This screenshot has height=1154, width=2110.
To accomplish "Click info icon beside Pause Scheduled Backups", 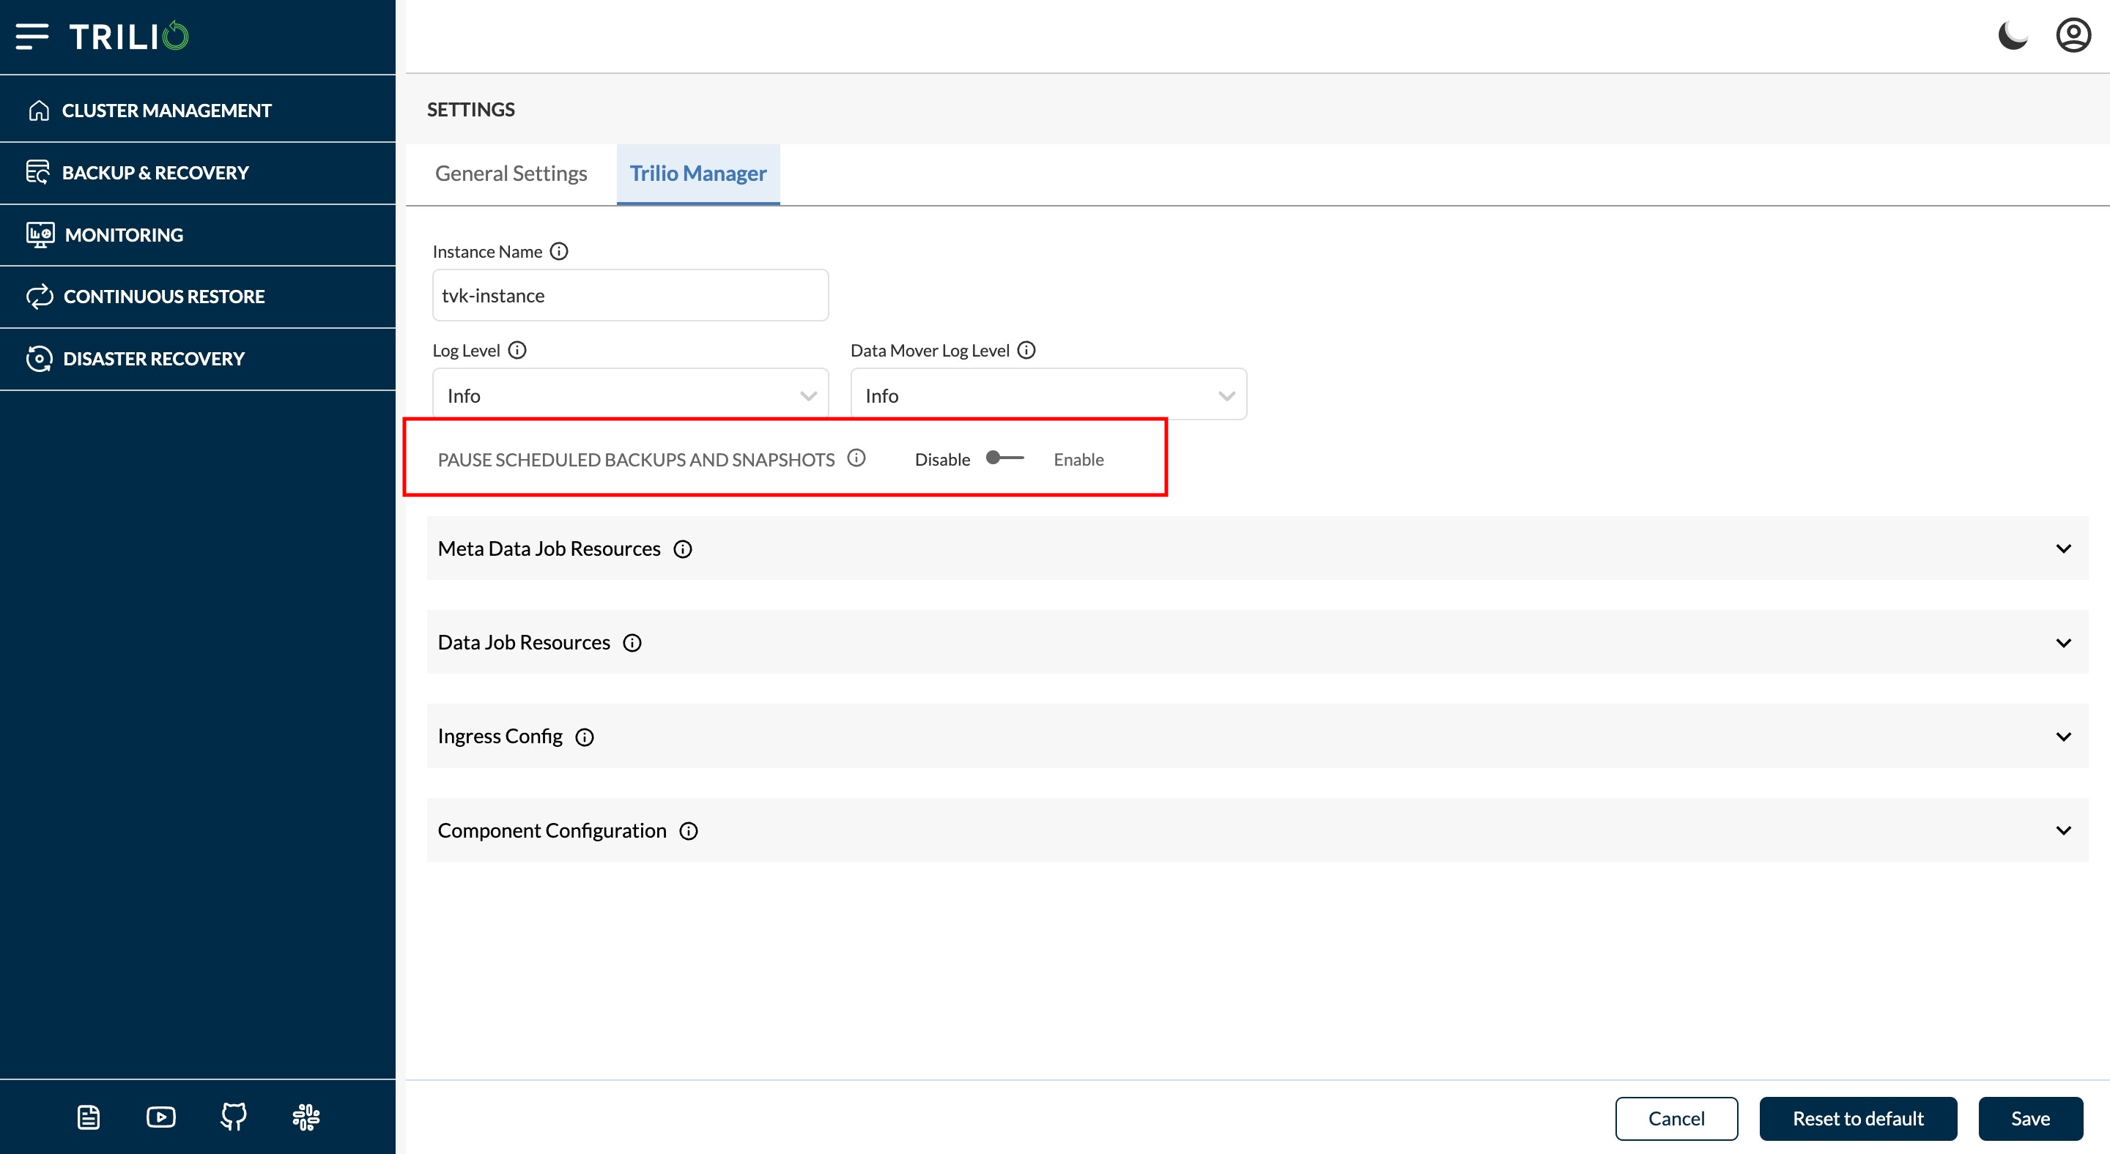I will [856, 458].
